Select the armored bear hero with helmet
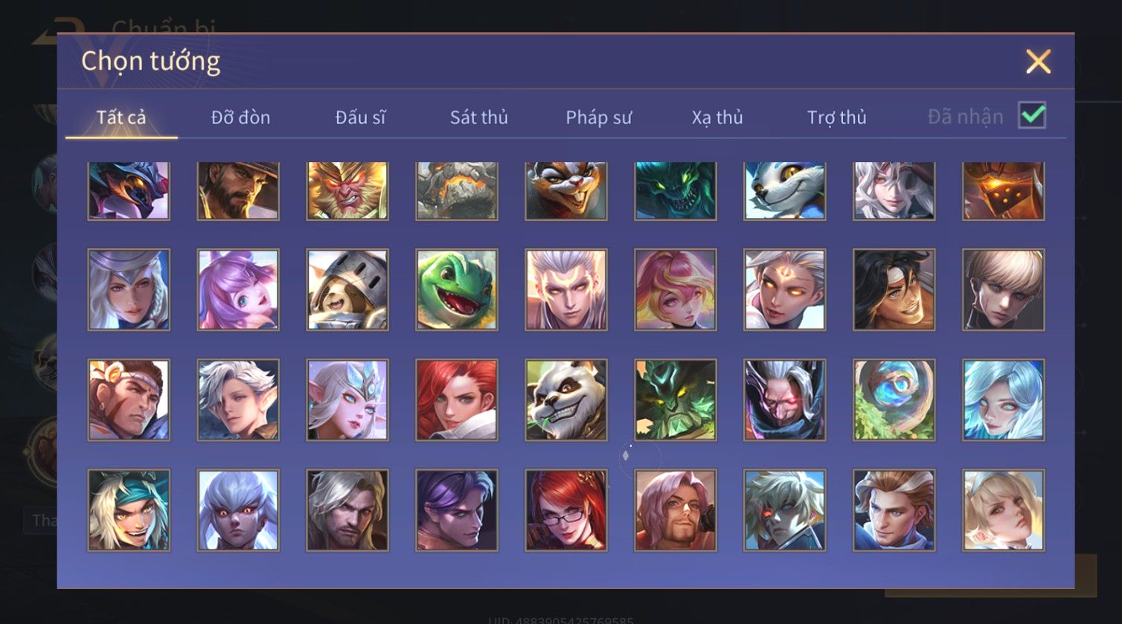Screen dimensions: 1122x624 point(347,289)
